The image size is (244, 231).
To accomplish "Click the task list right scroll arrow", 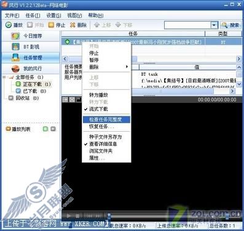I will pos(238,59).
